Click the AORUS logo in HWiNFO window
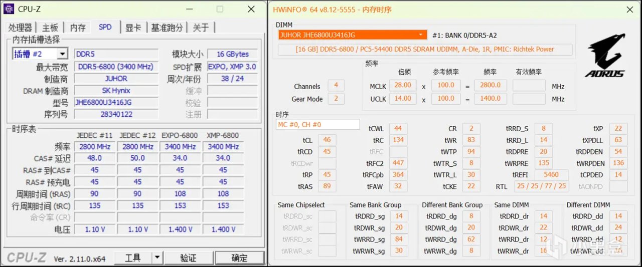 coord(605,56)
